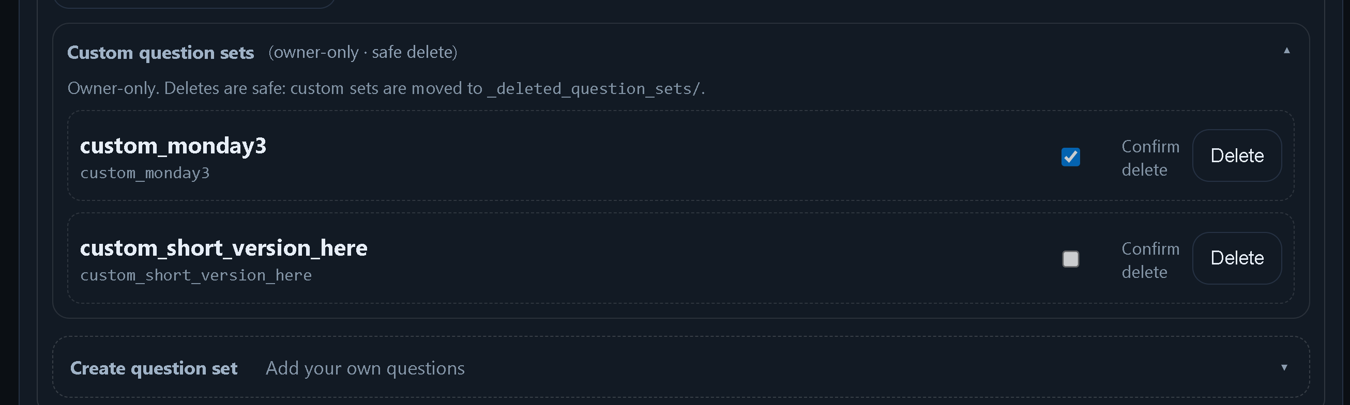This screenshot has width=1350, height=405.
Task: Delete the custom_monday3 question set
Action: 1236,155
